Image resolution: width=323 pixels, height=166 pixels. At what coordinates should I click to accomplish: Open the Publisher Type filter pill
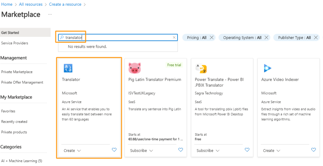click(294, 38)
